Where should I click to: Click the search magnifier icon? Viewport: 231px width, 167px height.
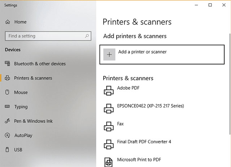click(87, 36)
